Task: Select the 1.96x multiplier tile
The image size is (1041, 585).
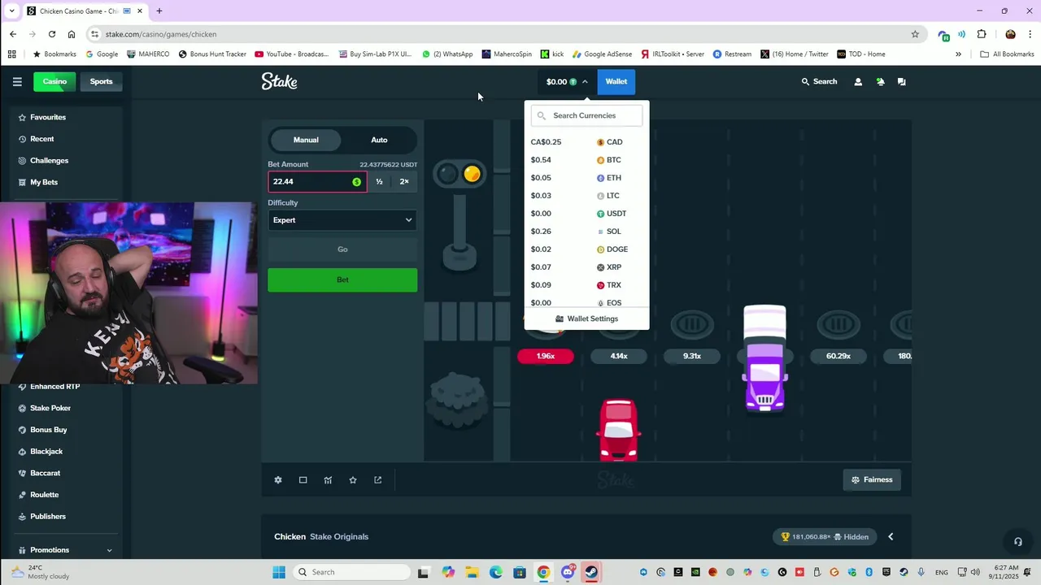Action: tap(546, 356)
